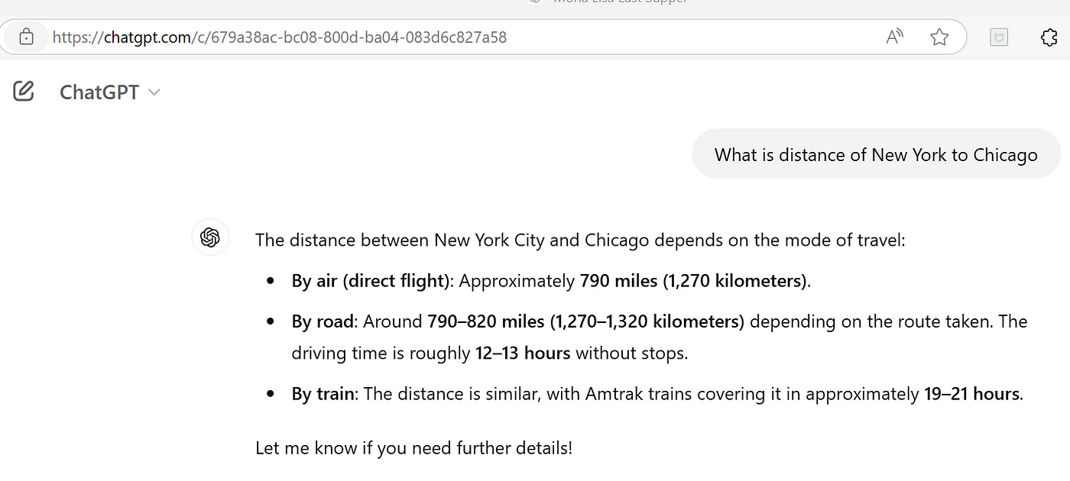Click the "Let me know if you need further details!" line

coord(413,447)
